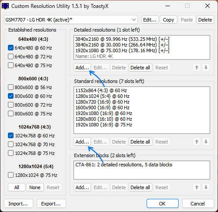Screen dimensions: 218x212
Task: Click the Custom Resolution Utility title bar icon
Action: 5,6
